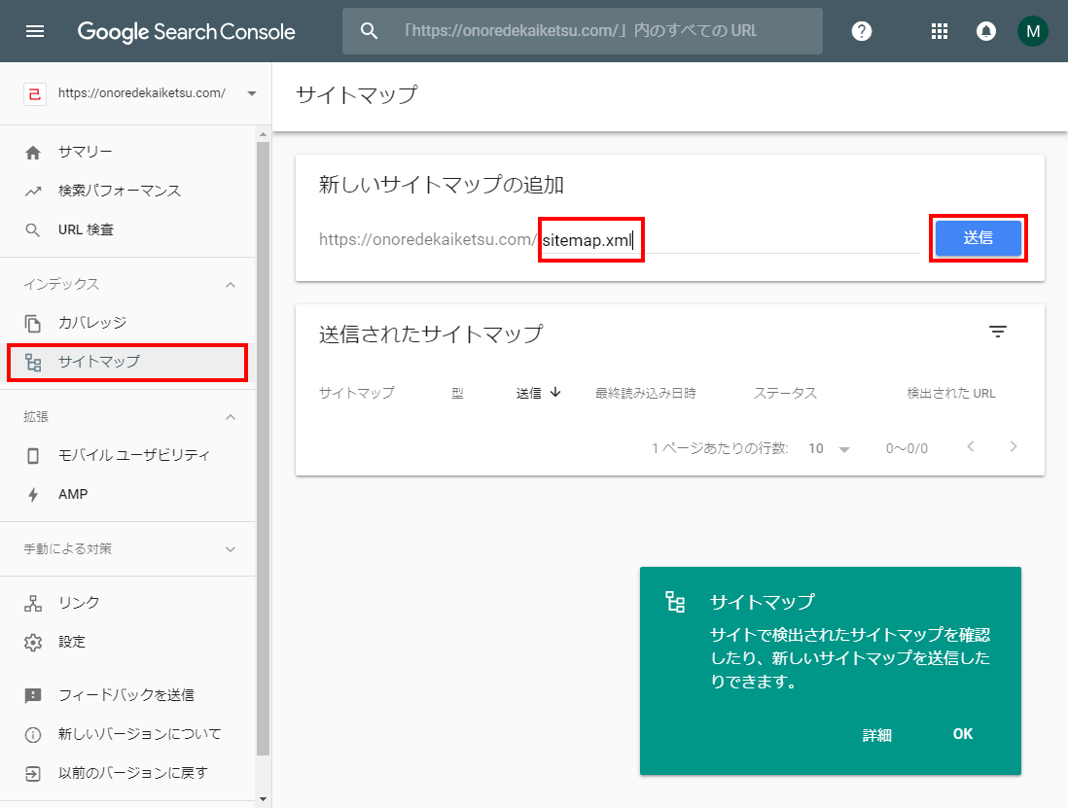This screenshot has width=1068, height=808.
Task: Click the ステータス column header
Action: 785,393
